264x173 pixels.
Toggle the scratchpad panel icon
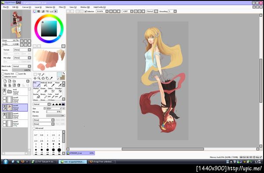(55, 11)
